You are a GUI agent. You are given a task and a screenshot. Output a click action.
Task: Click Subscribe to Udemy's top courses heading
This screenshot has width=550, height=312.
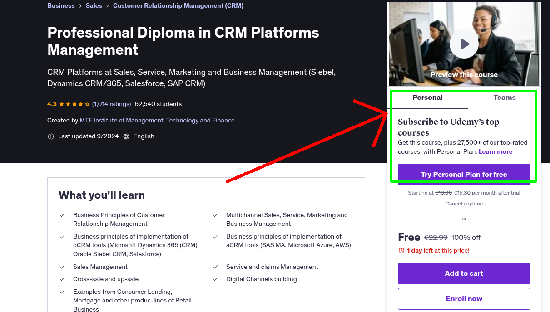449,127
